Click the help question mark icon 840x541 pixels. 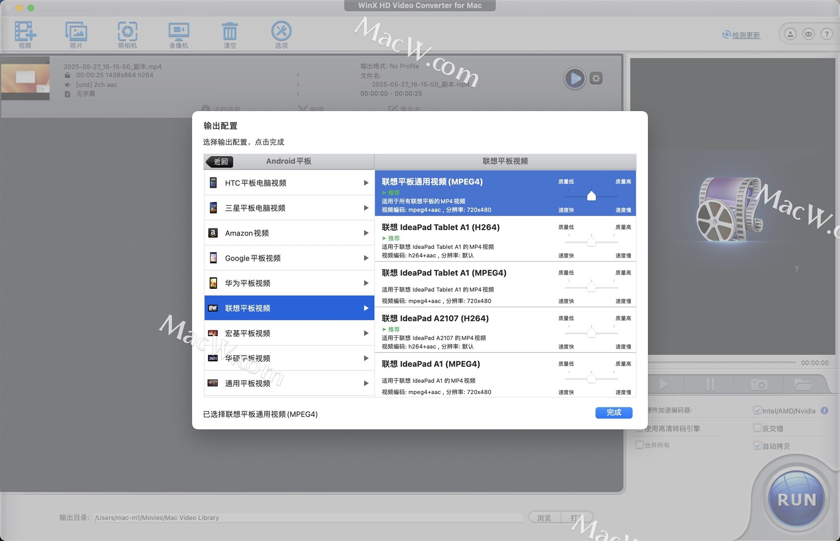tap(826, 34)
